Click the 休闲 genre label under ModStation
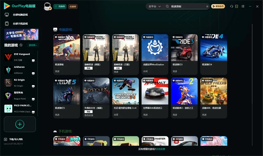This screenshot has height=156, width=263. pos(145,71)
